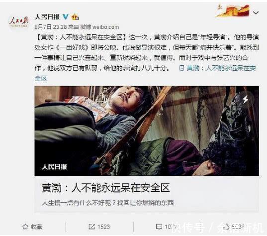Toggle the 收藏 favorite star

click(25, 227)
